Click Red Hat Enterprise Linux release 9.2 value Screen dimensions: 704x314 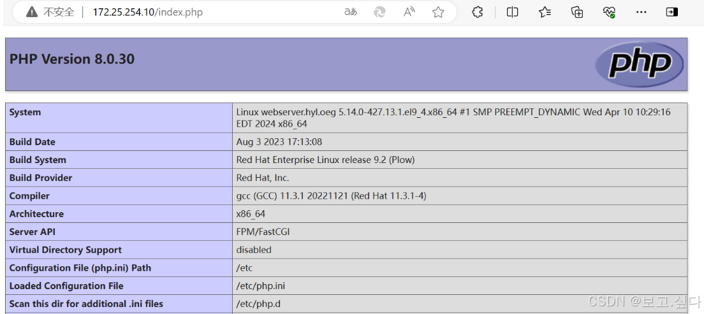[325, 160]
